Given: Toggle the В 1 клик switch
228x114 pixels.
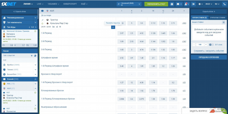Looking at the screenshot, I should [x=211, y=45].
